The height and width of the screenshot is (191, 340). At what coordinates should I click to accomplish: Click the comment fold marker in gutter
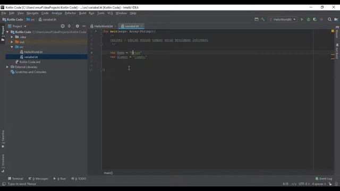coord(101,36)
